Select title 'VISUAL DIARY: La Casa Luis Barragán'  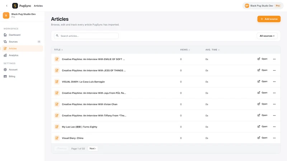(83, 82)
